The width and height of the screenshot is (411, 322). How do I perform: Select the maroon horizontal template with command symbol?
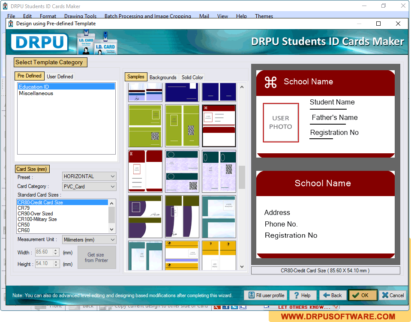(219, 126)
